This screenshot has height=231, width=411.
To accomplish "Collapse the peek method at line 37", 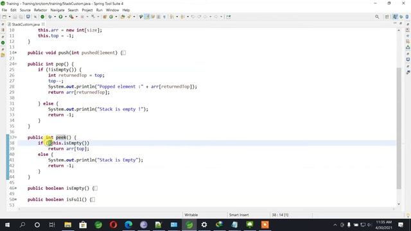I will (x=15, y=137).
